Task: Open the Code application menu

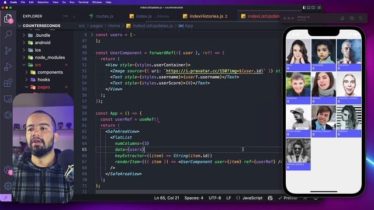Action: (x=13, y=2)
